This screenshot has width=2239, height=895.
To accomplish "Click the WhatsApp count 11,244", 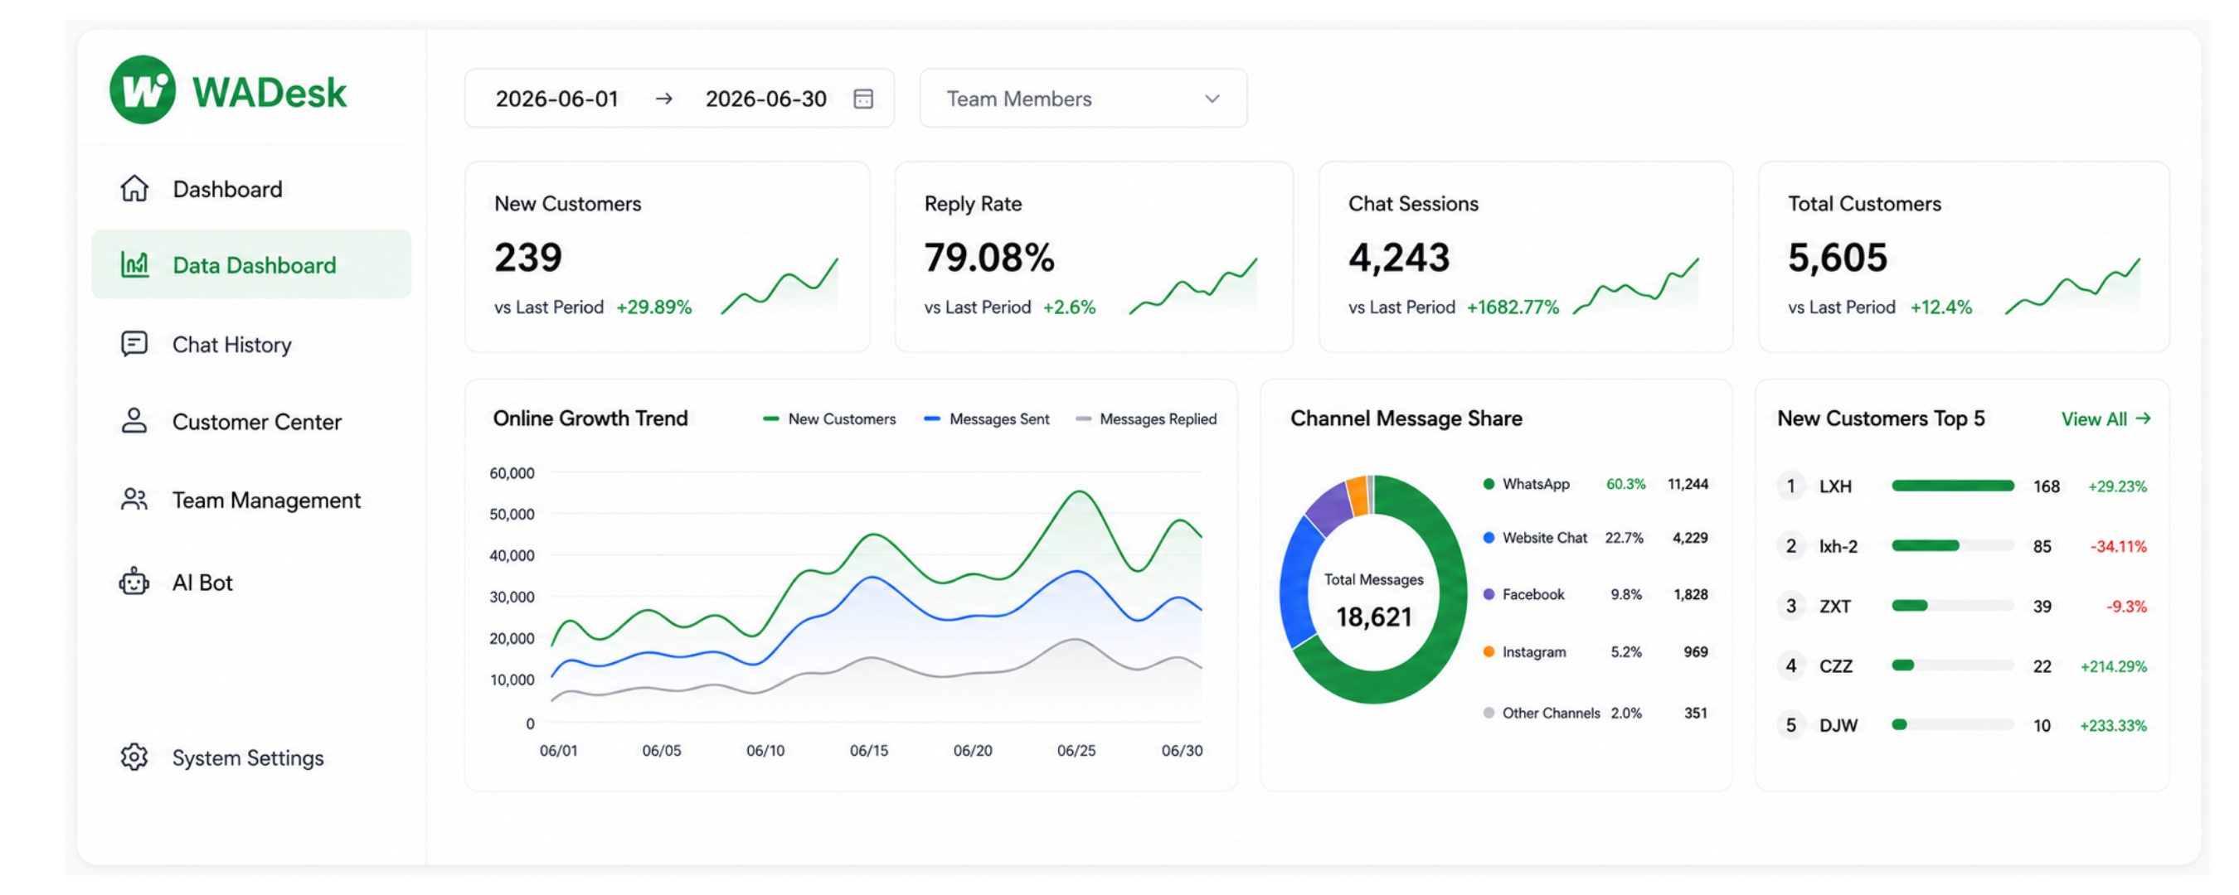I will (x=1688, y=484).
